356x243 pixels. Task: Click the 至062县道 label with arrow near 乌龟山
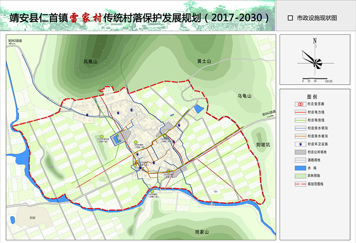tap(269, 113)
